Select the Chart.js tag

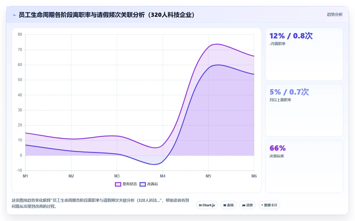207,205
